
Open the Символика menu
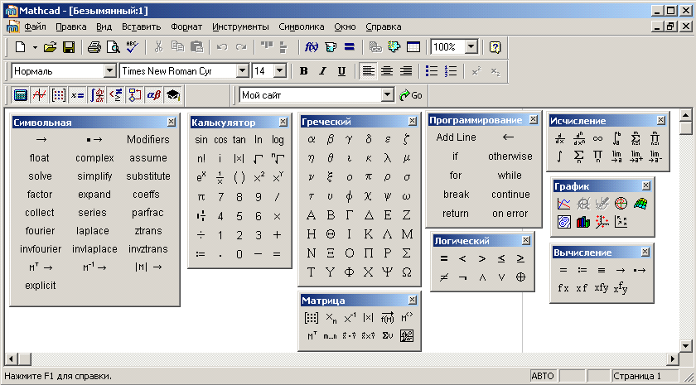[302, 26]
